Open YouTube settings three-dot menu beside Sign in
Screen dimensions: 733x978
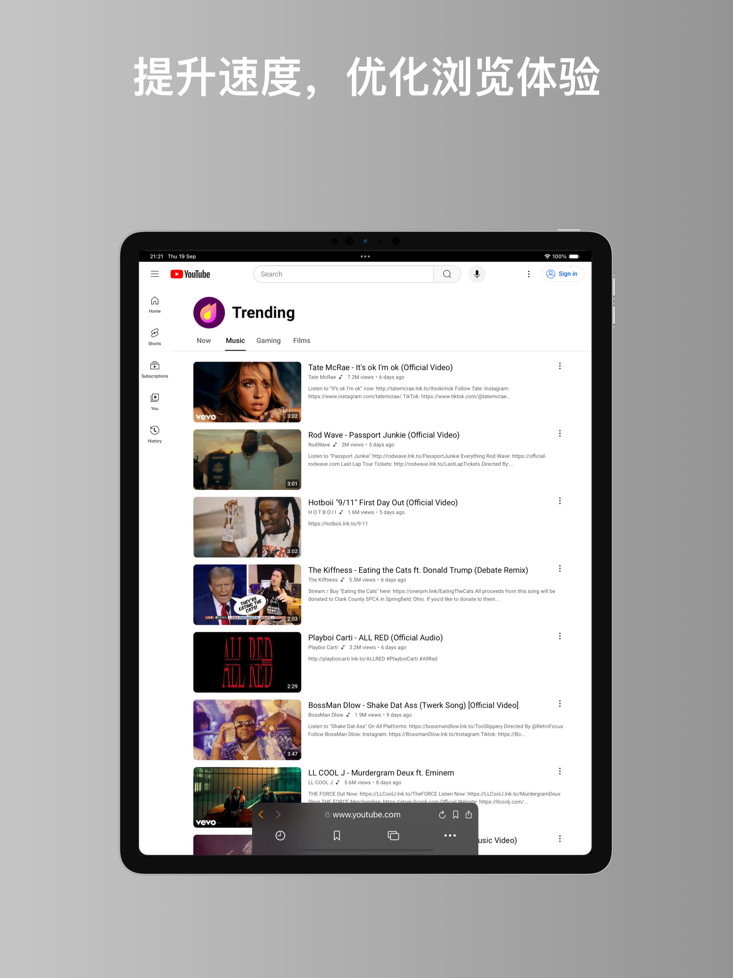(528, 274)
